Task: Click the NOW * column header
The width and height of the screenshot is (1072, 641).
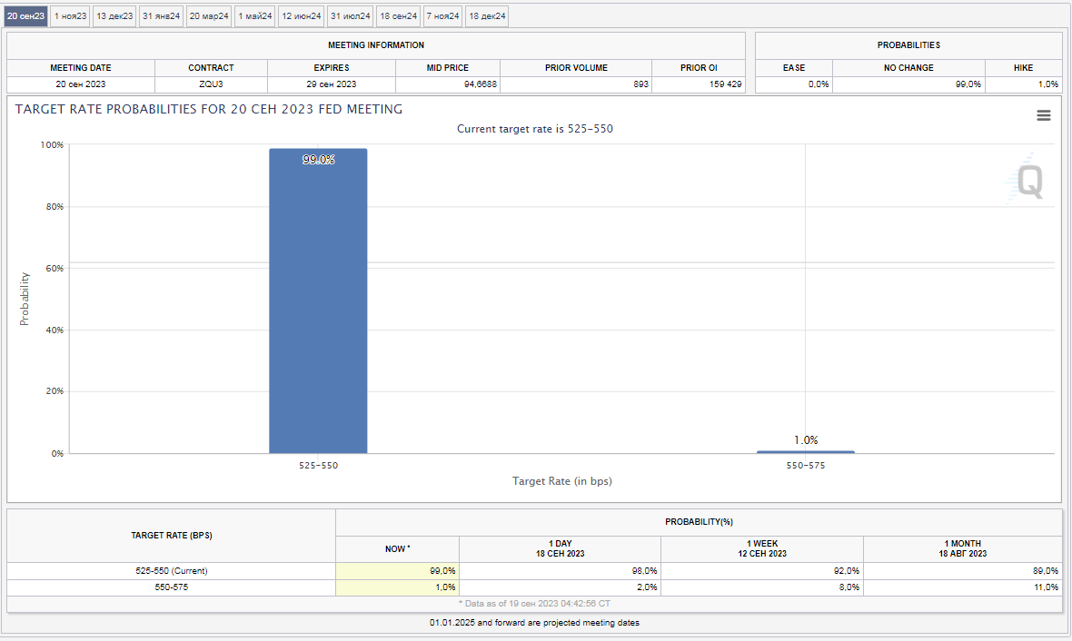Action: (397, 548)
